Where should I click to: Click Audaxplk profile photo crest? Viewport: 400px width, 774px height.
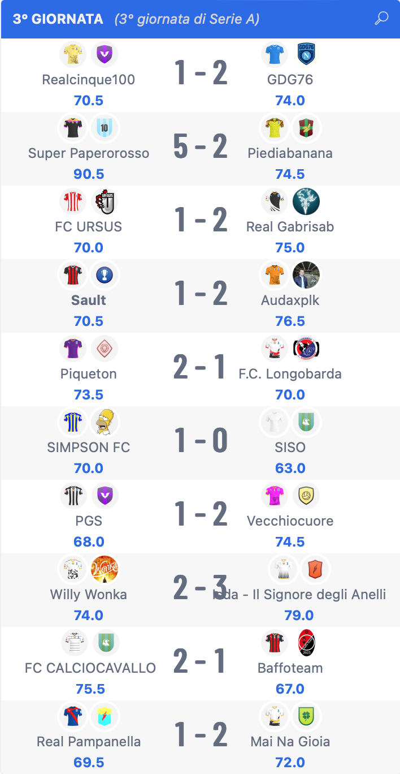coord(306,275)
